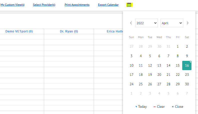The width and height of the screenshot is (198, 114).
Task: Select greyed-out March 27 date
Action: pos(131,46)
